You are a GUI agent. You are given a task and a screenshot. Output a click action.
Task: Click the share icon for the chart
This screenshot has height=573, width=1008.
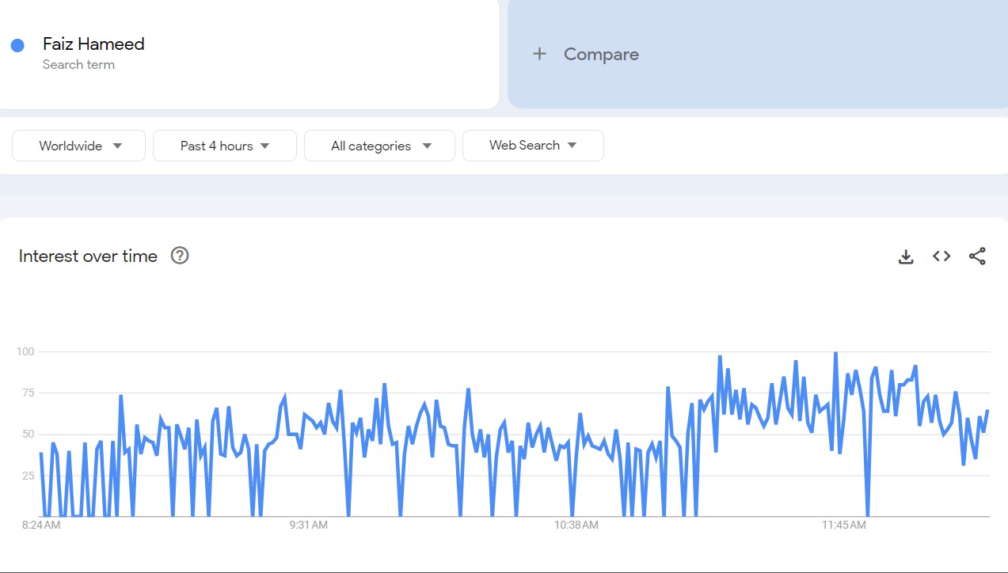click(x=977, y=256)
